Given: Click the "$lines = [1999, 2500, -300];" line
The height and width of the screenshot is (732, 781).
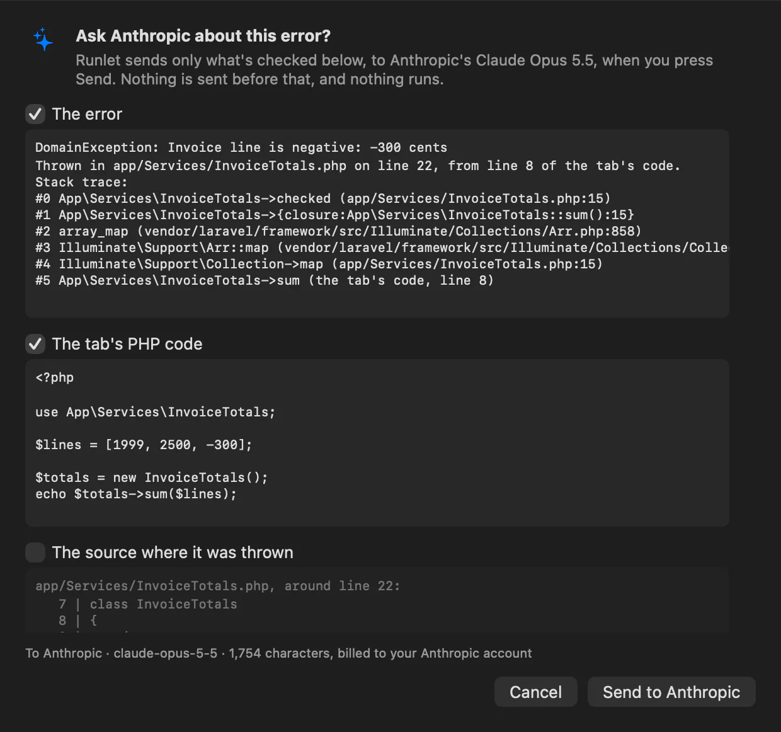Looking at the screenshot, I should coord(144,445).
